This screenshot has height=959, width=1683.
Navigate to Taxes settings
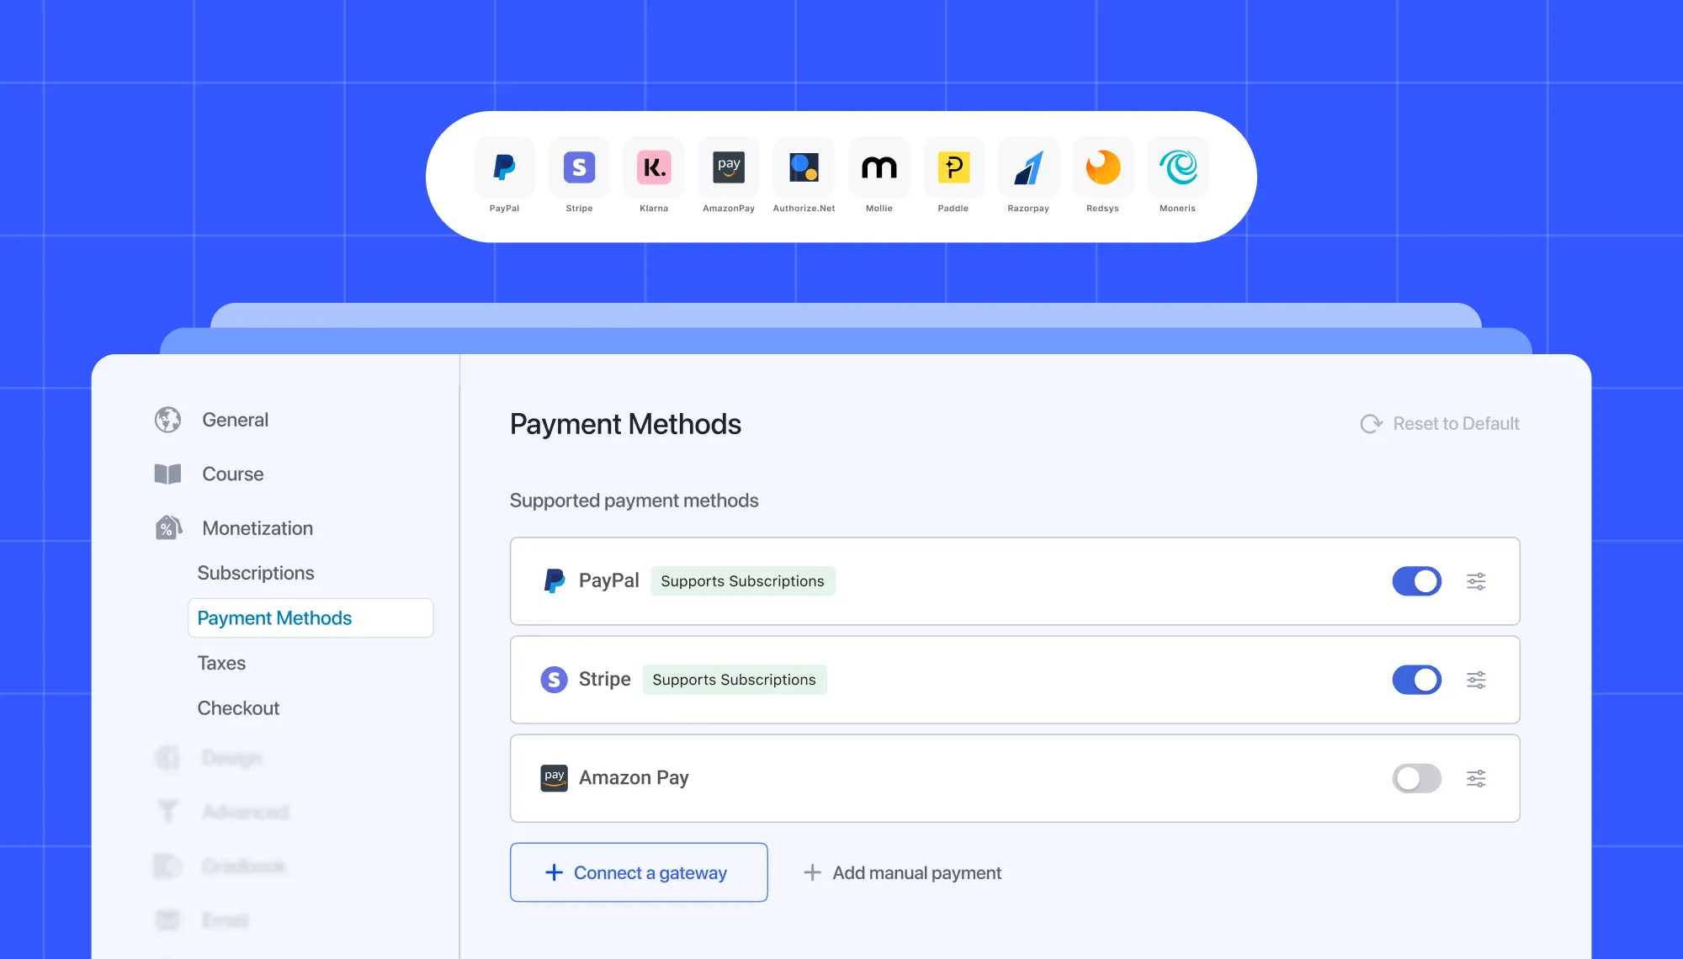pyautogui.click(x=222, y=662)
